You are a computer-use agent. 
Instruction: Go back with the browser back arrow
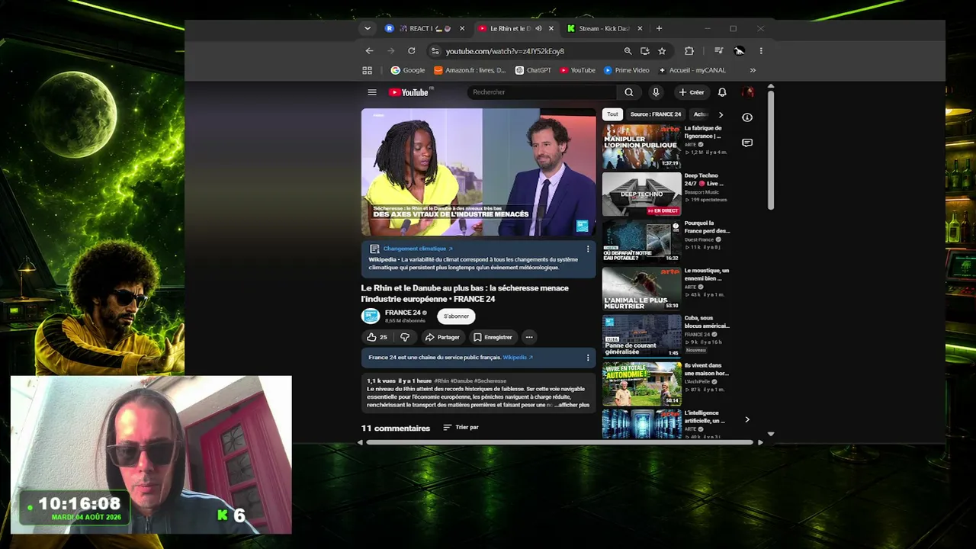(369, 51)
